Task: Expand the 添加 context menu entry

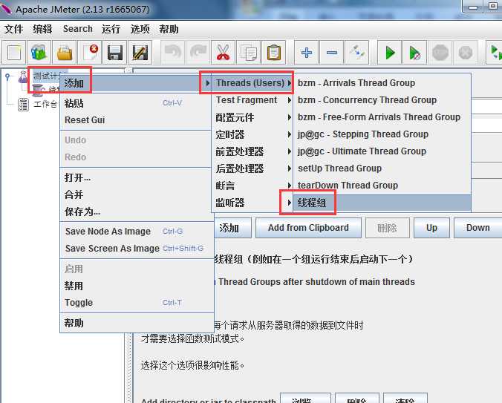Action: [x=137, y=83]
